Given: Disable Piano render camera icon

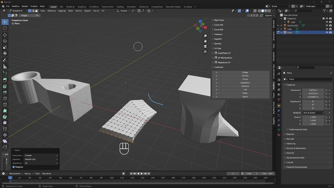Looking at the screenshot, I should tap(330, 32).
